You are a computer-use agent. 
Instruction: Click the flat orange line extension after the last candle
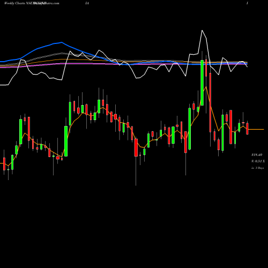coord(256,129)
